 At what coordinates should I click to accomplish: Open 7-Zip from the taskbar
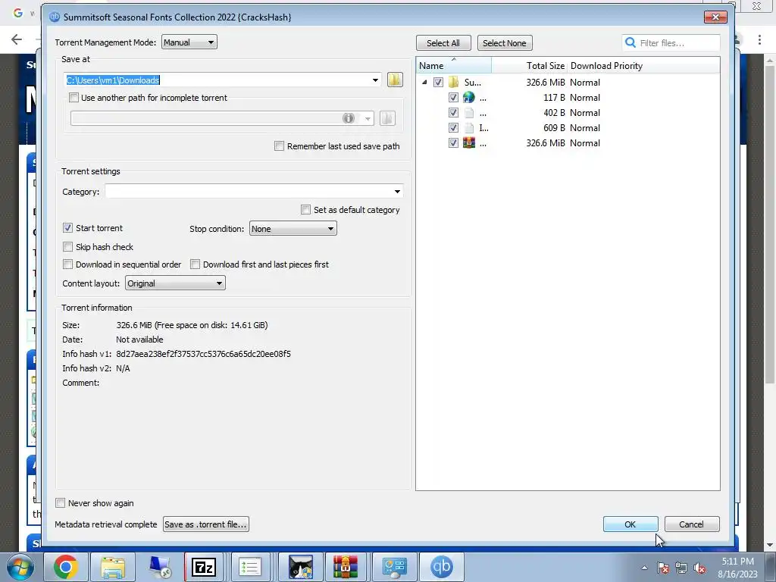204,567
